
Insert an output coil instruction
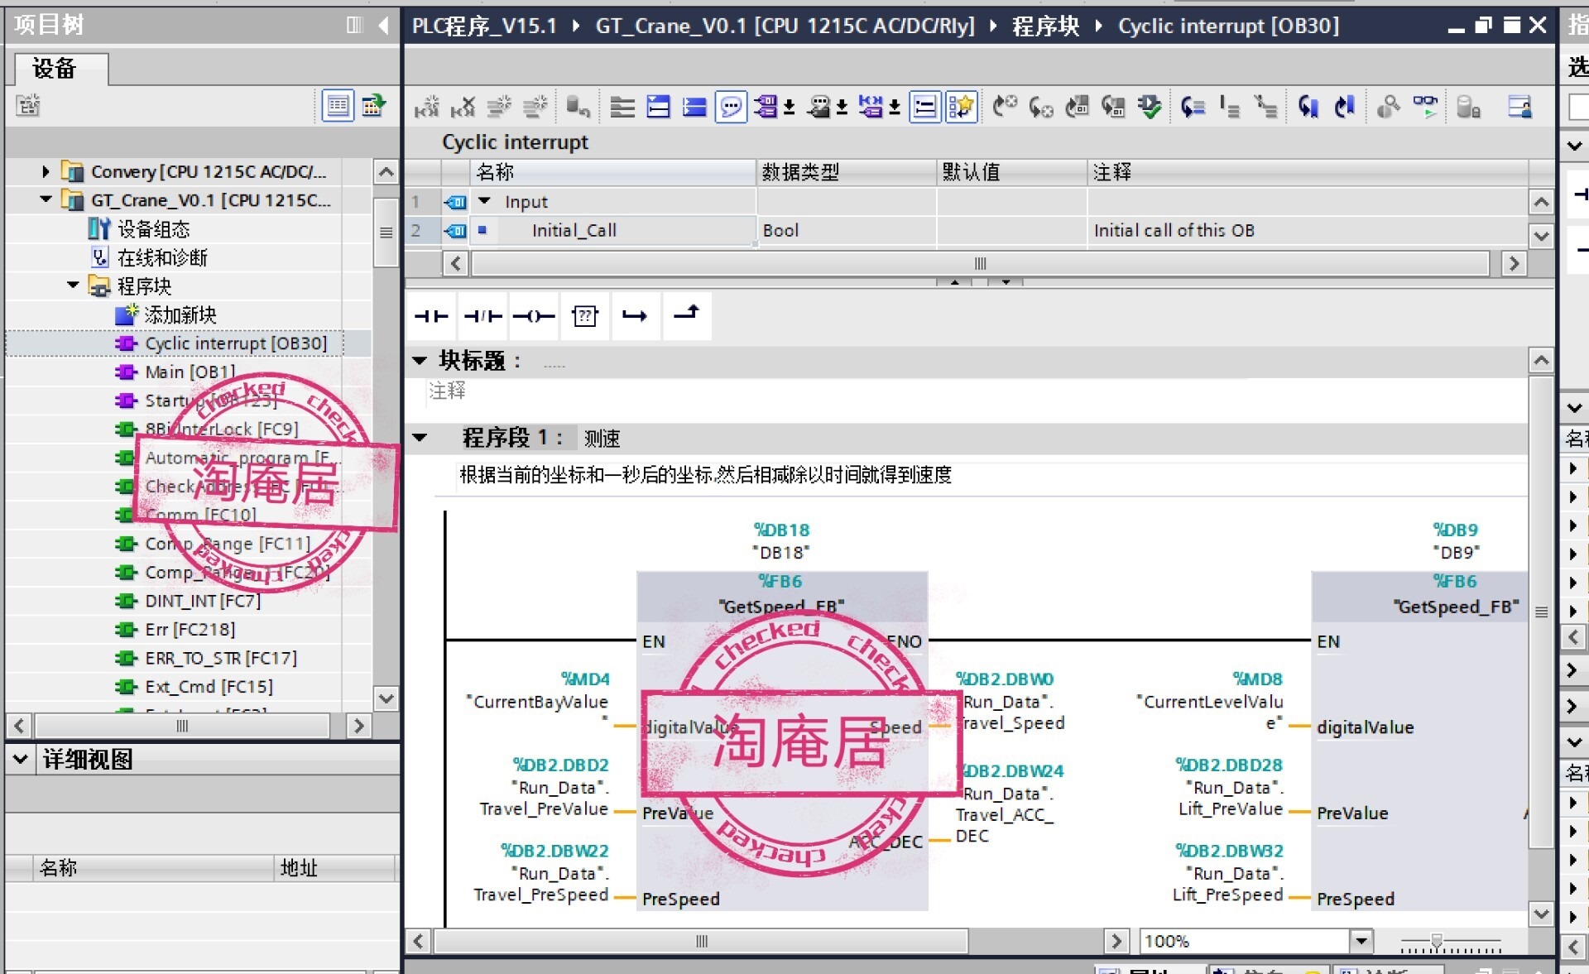pyautogui.click(x=533, y=316)
